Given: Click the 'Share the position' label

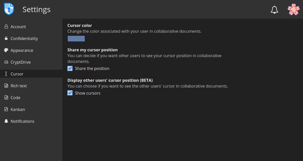Looking at the screenshot, I should click(x=92, y=68).
